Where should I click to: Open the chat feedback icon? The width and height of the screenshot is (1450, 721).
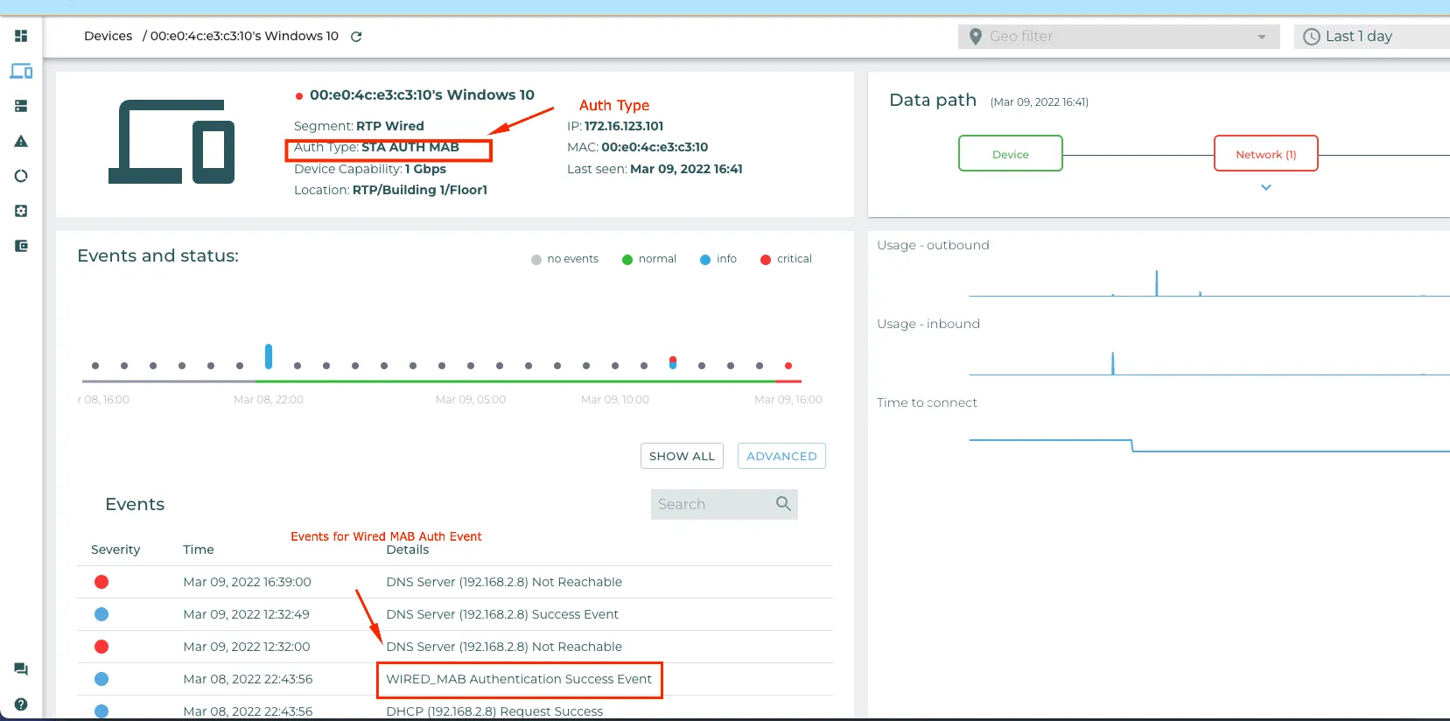pyautogui.click(x=21, y=669)
